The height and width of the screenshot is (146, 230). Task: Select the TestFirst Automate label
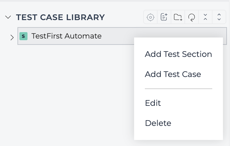pos(66,36)
